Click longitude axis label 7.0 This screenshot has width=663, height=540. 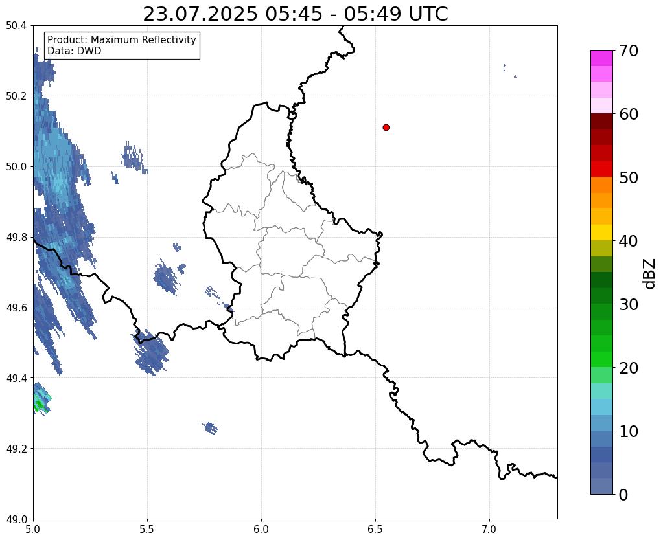[489, 530]
